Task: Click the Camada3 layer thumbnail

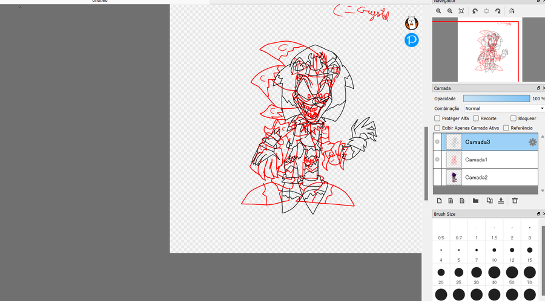Action: (454, 142)
